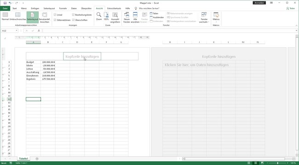The height and width of the screenshot is (165, 299).
Task: Click the Name Box showing A12
Action: pyautogui.click(x=8, y=31)
